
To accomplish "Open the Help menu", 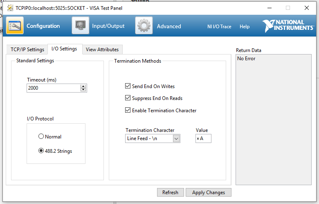I will (x=245, y=27).
